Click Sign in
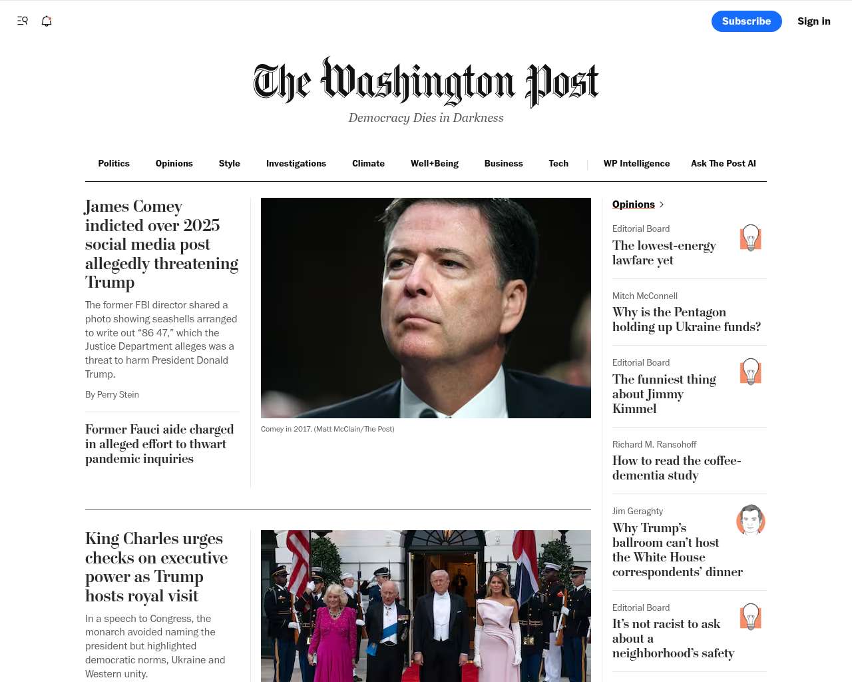 click(814, 21)
